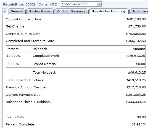Open the Select an action dropdown arrow
148x129 pixels.
point(99,4)
